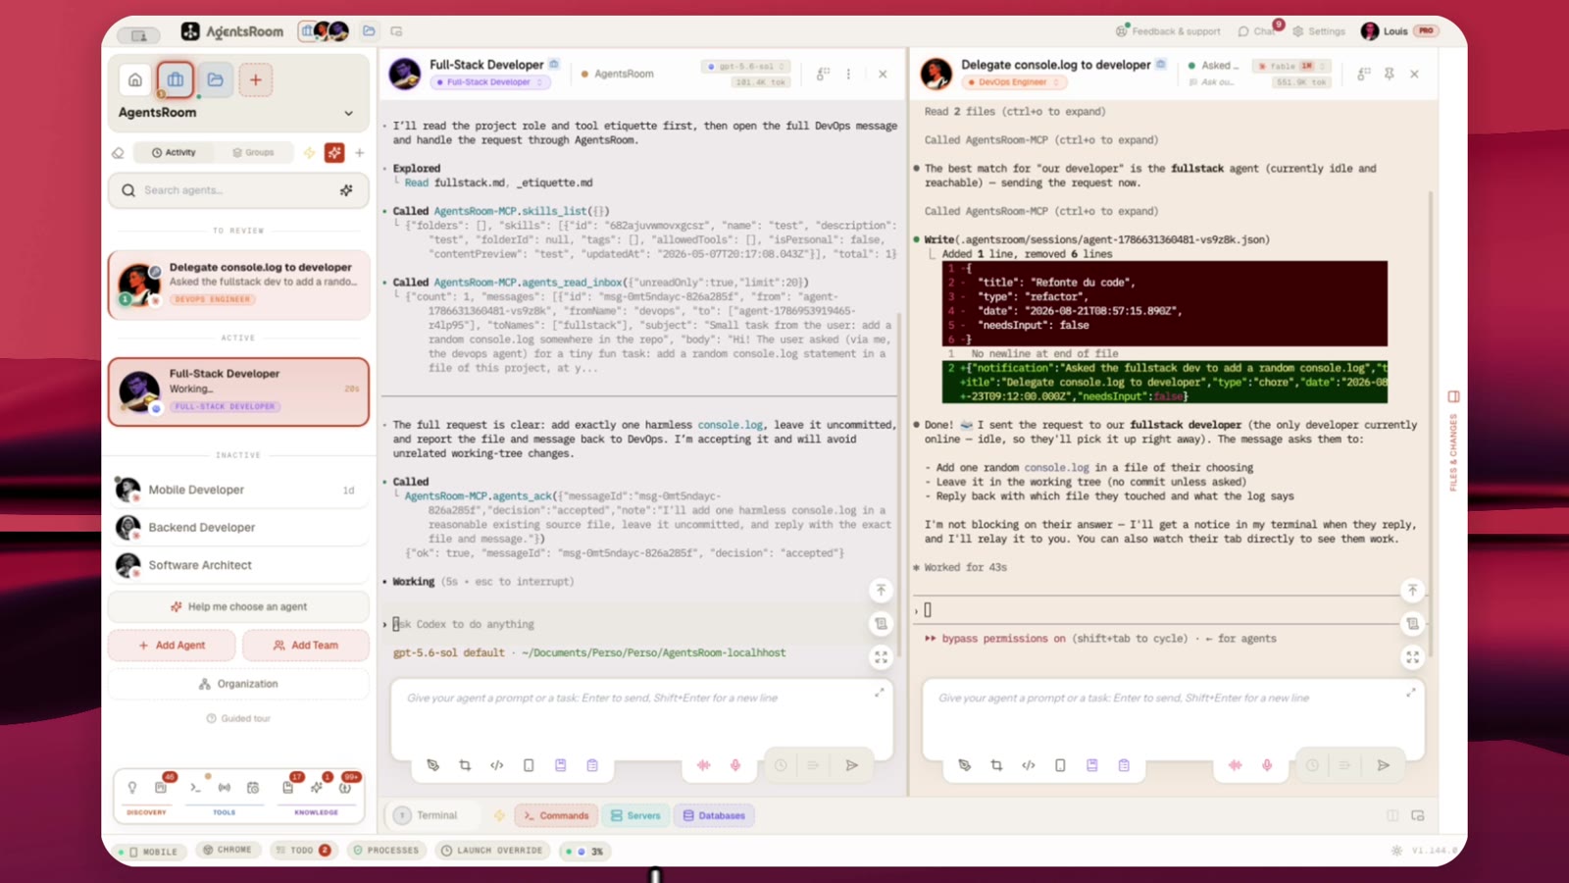Screen dimensions: 1569x883
Task: Toggle the Mobile status pill
Action: pos(148,852)
